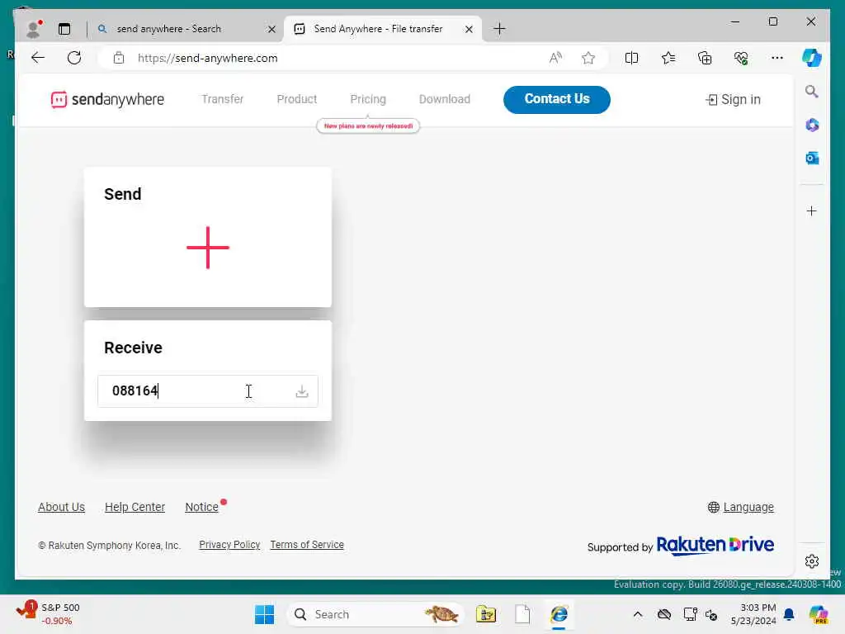Activate the Read aloud icon
Image resolution: width=845 pixels, height=634 pixels.
coord(555,58)
